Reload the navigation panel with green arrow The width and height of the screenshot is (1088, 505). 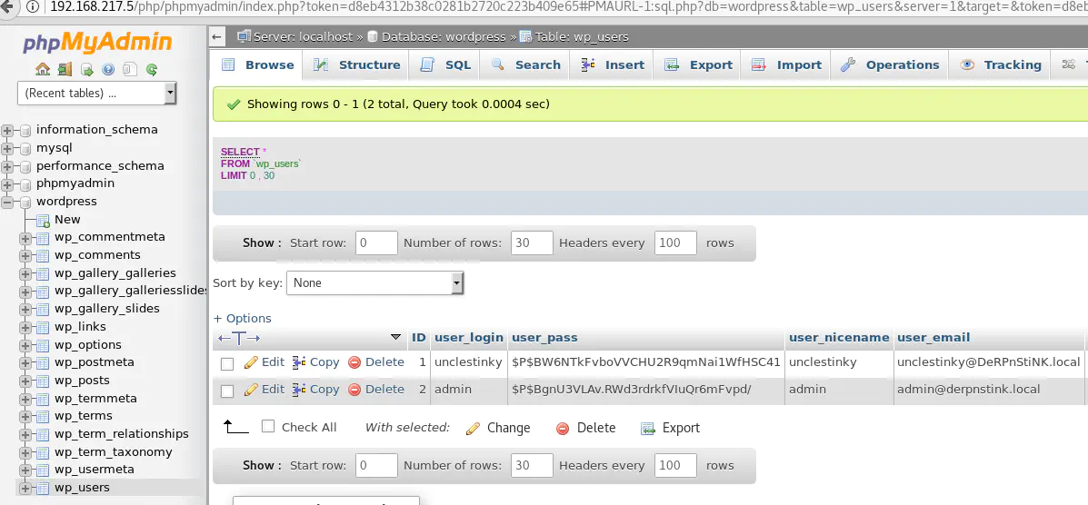(x=152, y=69)
